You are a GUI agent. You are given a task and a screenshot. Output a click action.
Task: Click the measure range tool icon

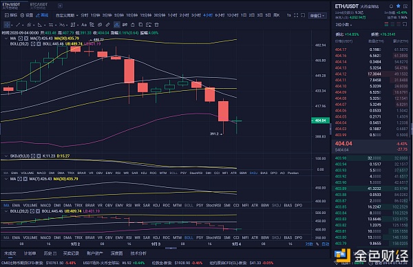coord(125,25)
